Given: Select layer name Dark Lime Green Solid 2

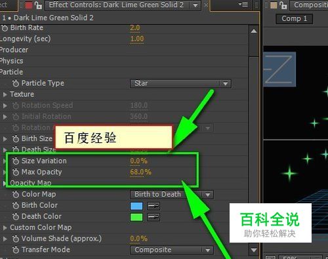Looking at the screenshot, I should point(54,18).
